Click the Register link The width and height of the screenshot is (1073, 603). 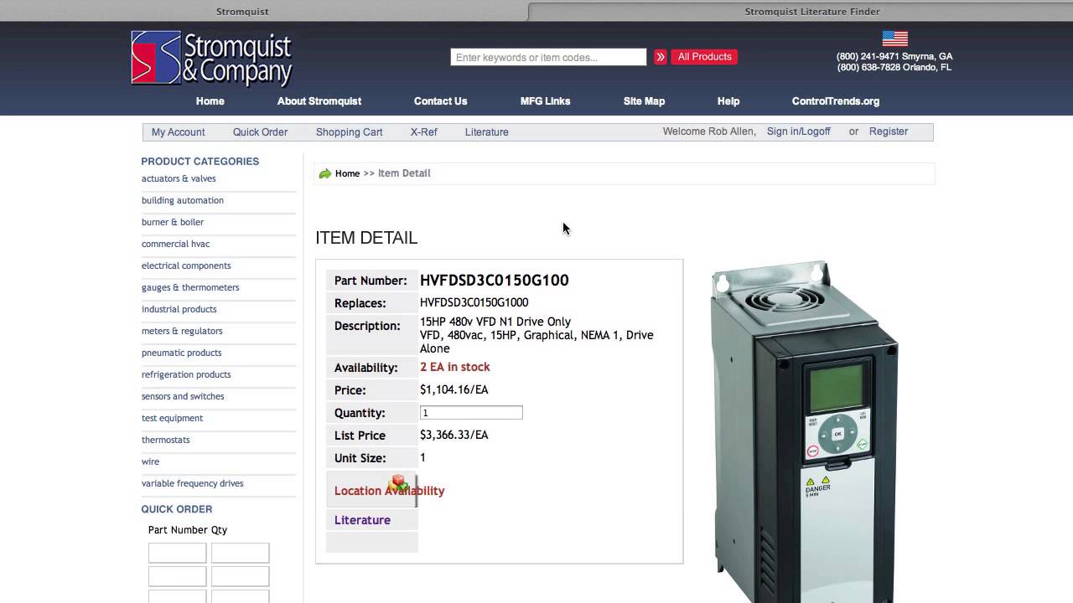[x=889, y=131]
